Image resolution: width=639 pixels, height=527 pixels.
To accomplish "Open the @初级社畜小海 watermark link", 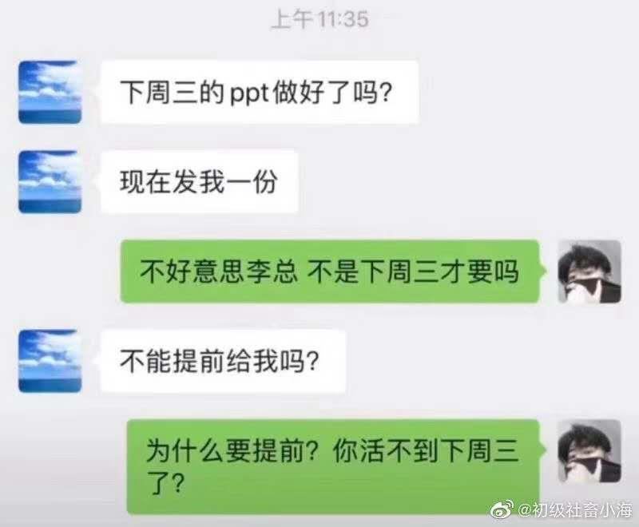I will click(574, 510).
